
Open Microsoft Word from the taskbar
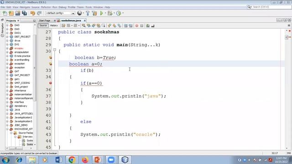click(59, 160)
